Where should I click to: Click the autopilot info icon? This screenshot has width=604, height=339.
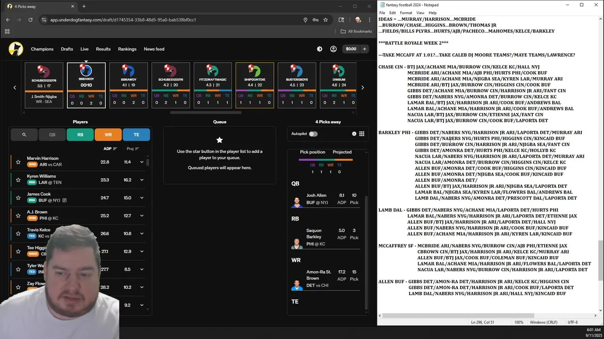pyautogui.click(x=354, y=134)
